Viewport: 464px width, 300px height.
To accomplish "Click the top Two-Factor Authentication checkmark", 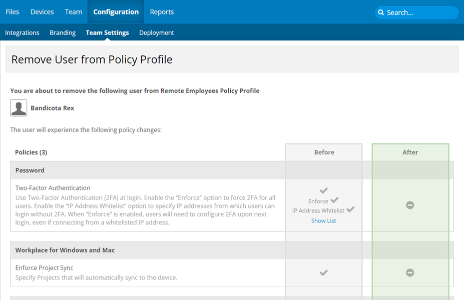I will tap(324, 190).
